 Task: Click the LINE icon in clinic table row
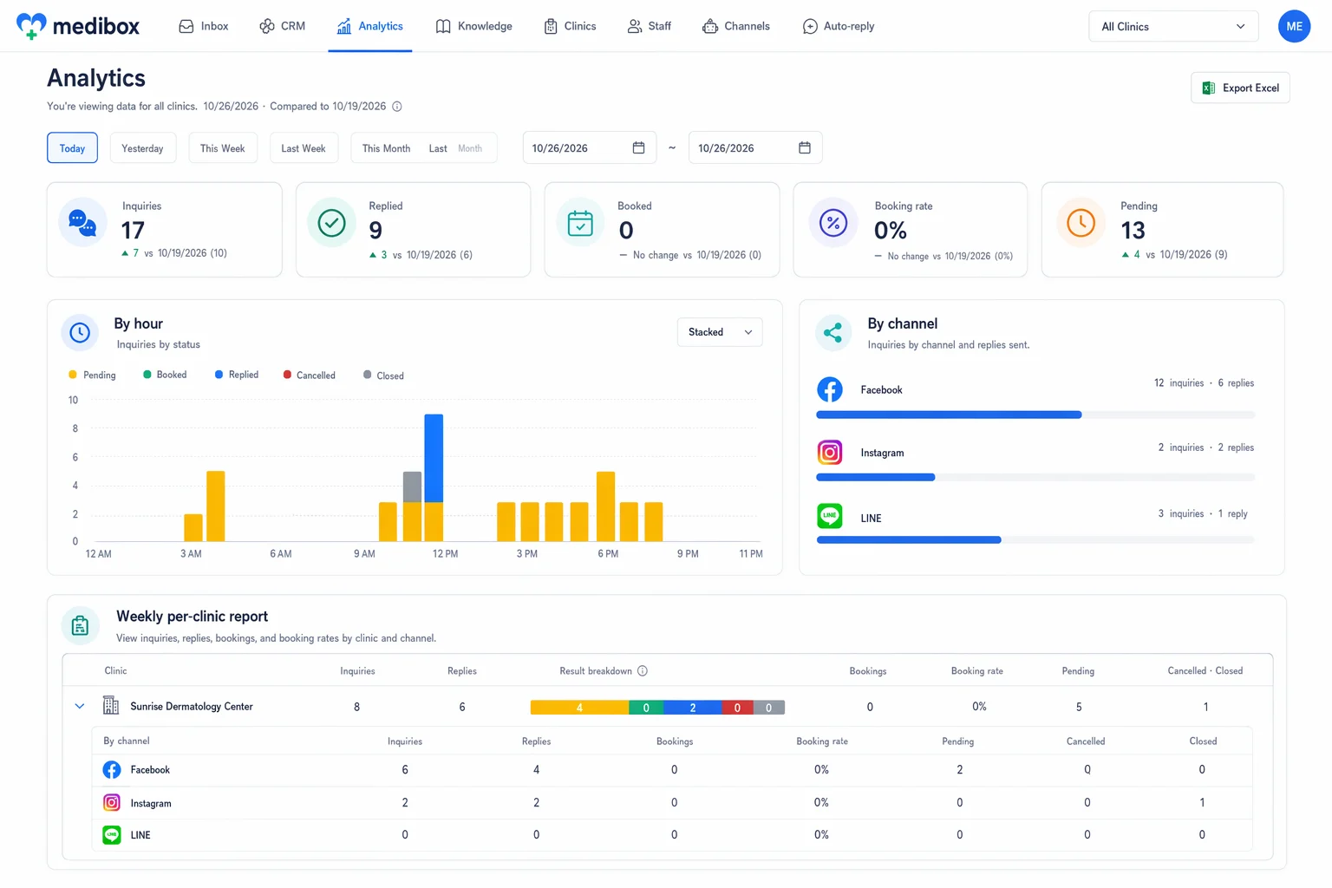point(112,835)
